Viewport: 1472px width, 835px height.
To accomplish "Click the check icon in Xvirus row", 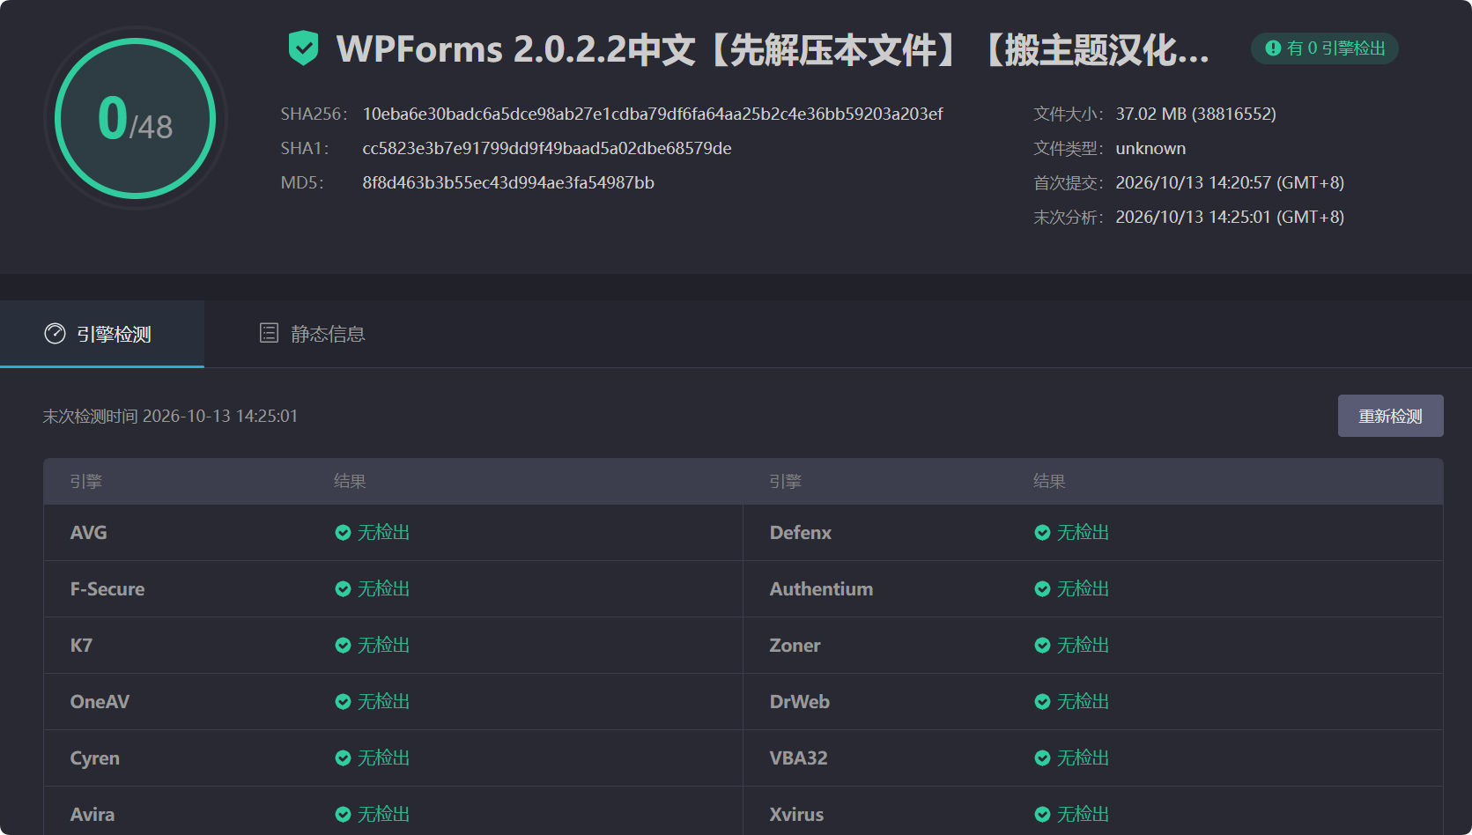I will click(x=1042, y=815).
